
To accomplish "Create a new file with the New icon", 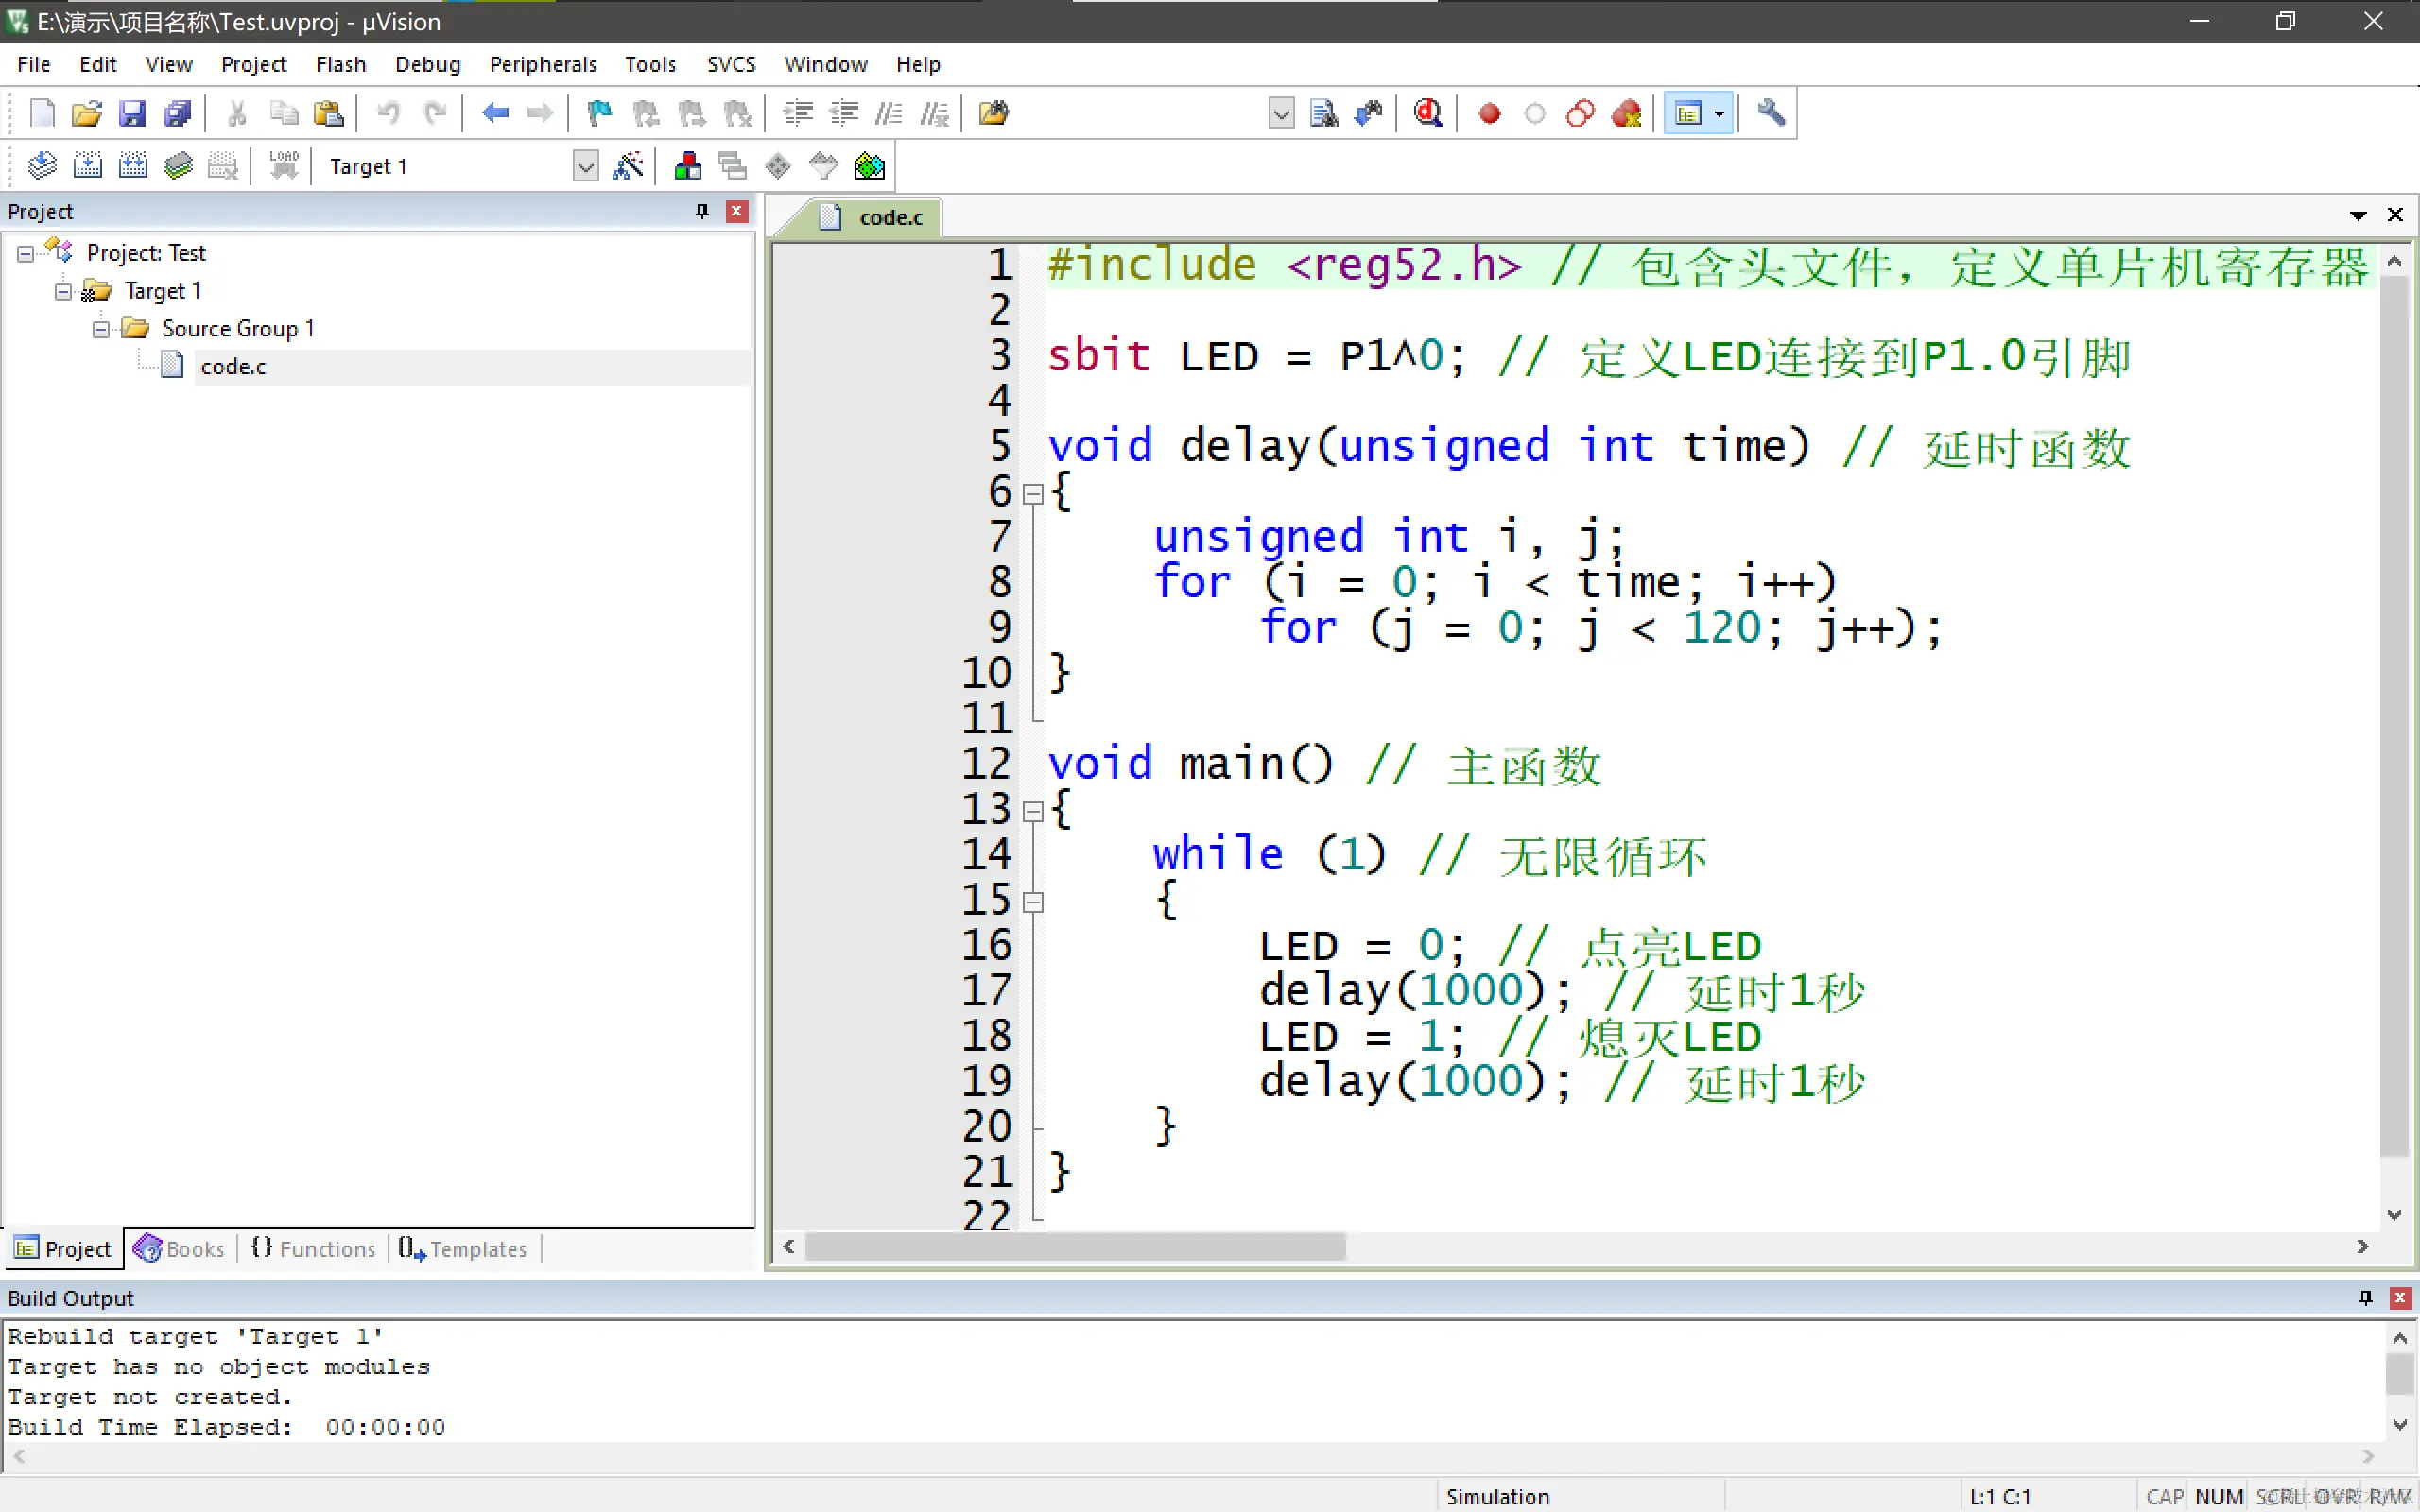I will [x=42, y=113].
